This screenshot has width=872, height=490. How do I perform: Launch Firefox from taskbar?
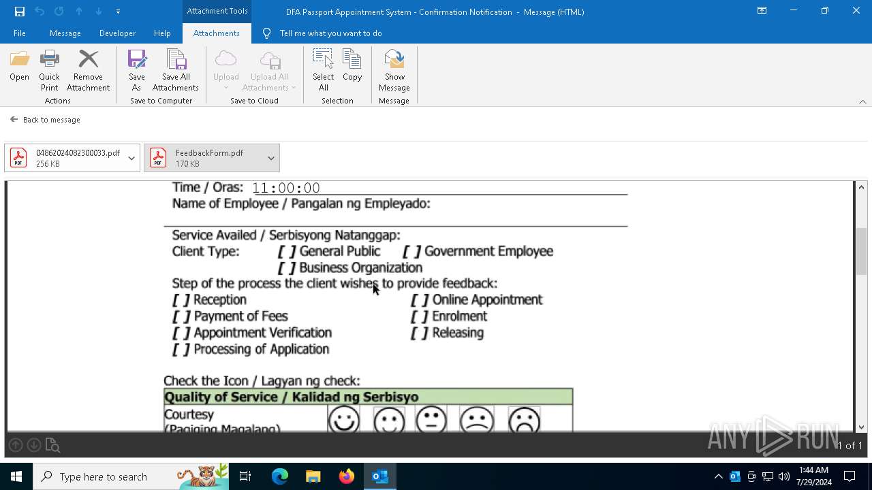(346, 476)
